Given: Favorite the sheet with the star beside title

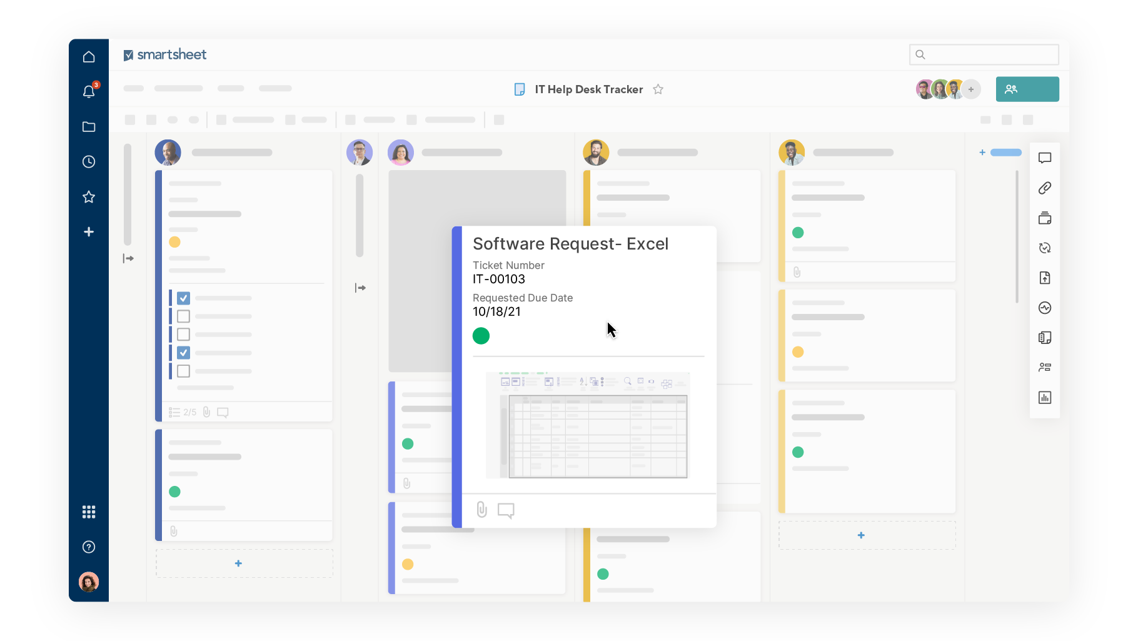Looking at the screenshot, I should pos(658,89).
